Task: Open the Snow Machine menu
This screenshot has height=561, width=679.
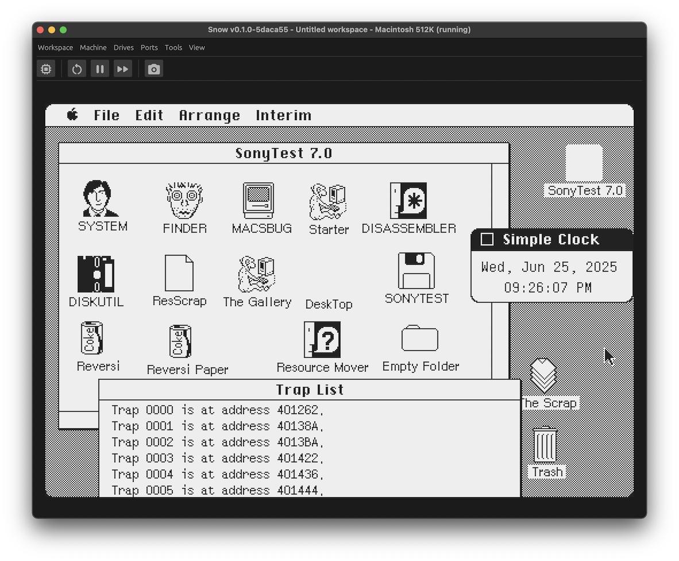Action: [93, 48]
